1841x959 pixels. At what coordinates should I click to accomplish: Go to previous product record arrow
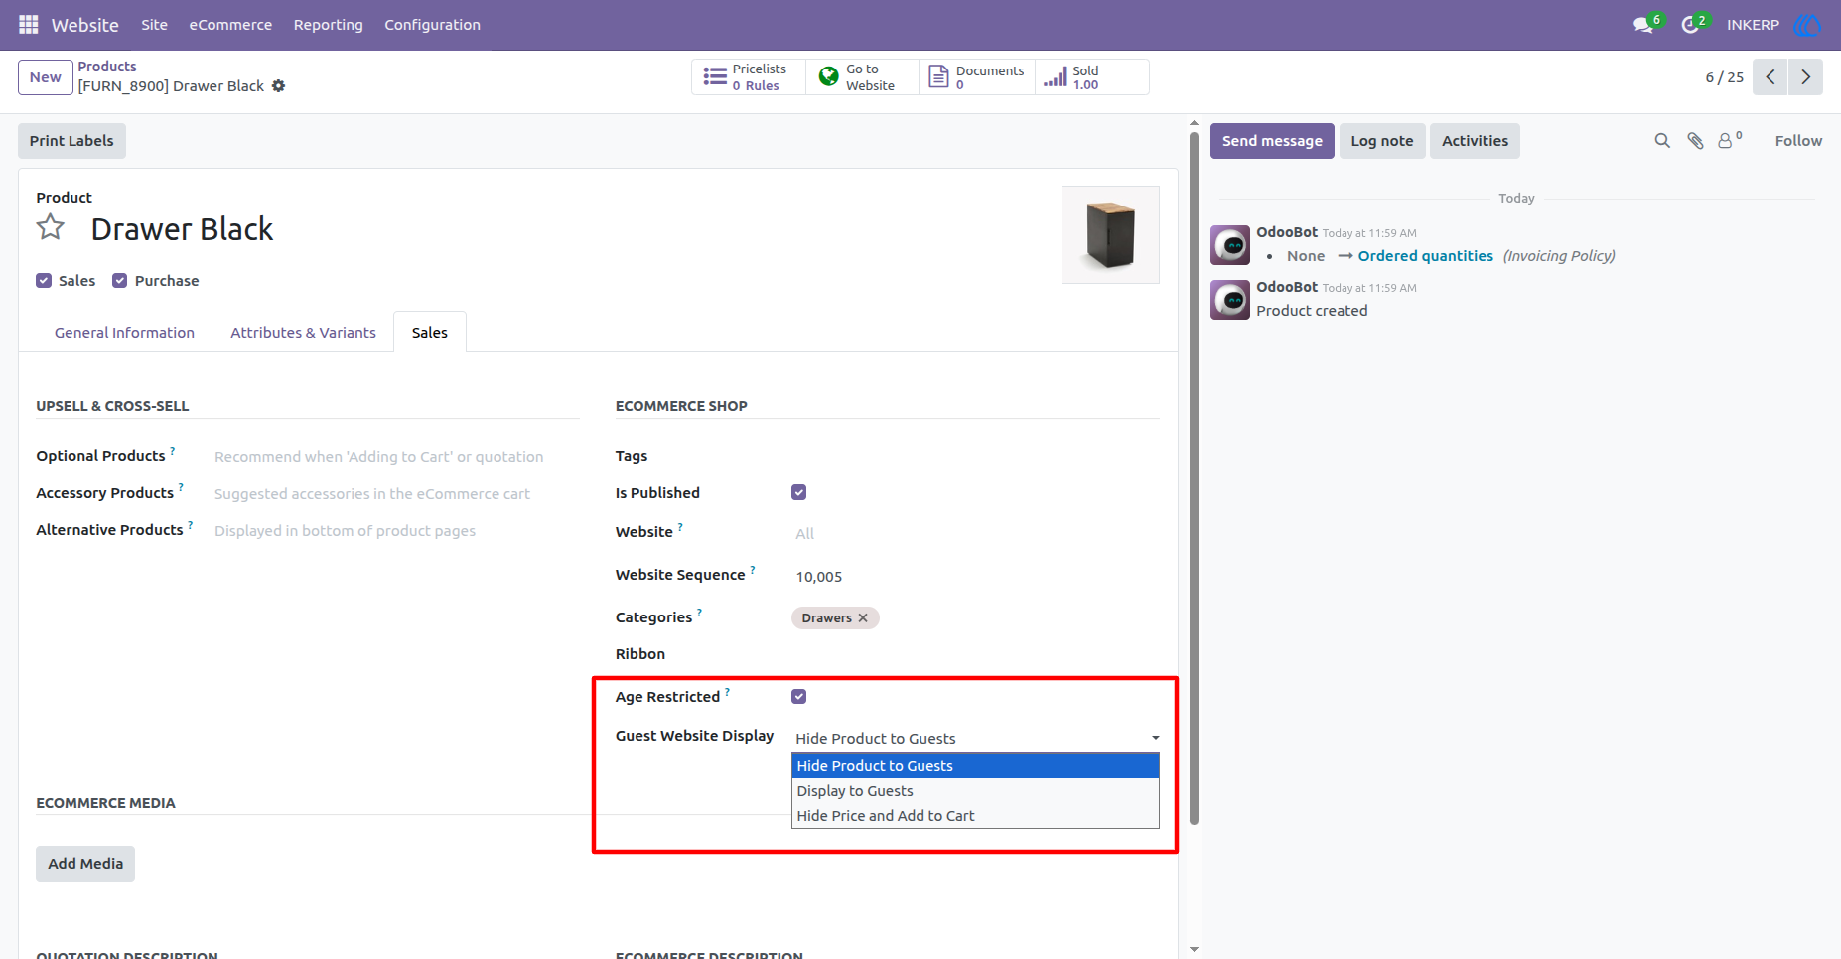pyautogui.click(x=1770, y=77)
